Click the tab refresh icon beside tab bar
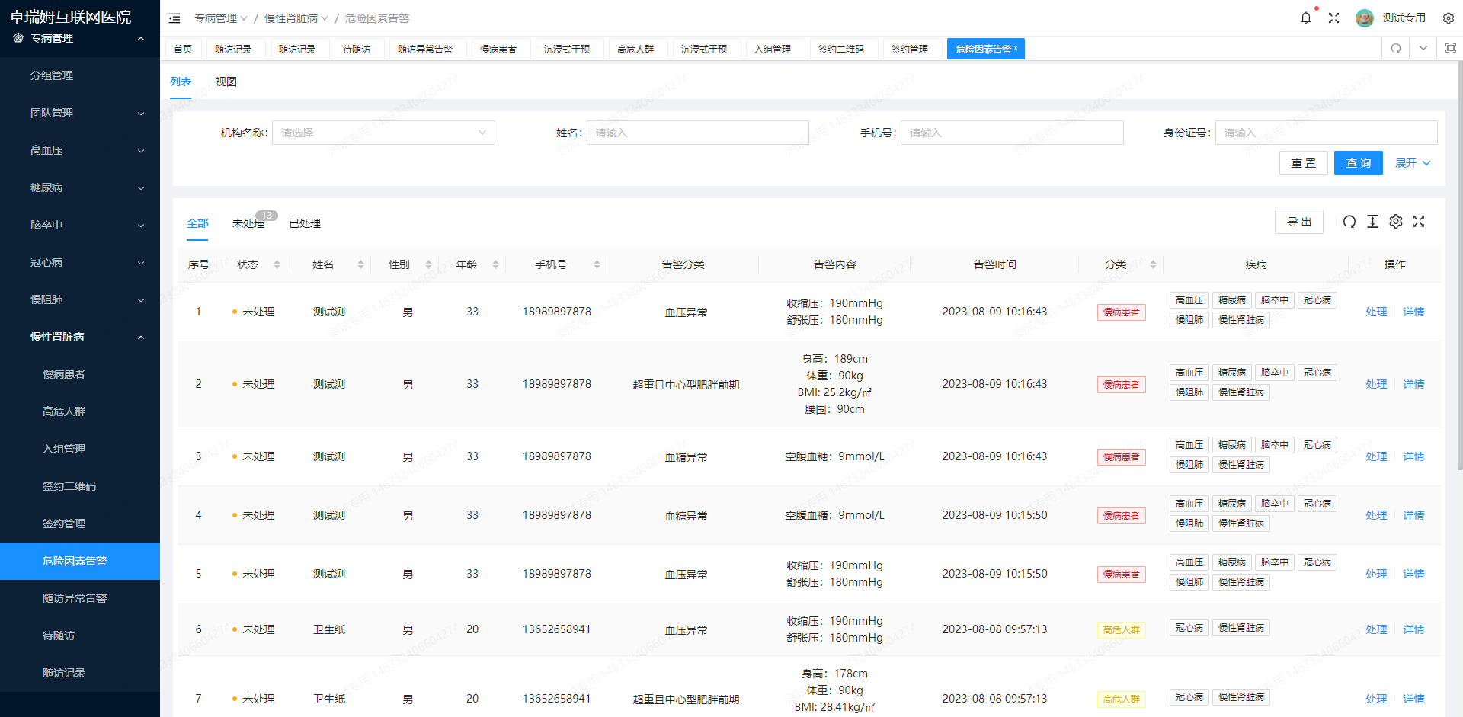 tap(1395, 48)
